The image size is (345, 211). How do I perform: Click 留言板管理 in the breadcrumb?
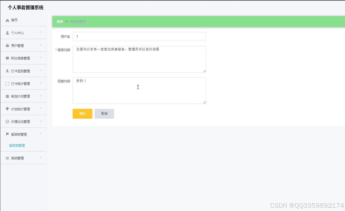tap(78, 22)
